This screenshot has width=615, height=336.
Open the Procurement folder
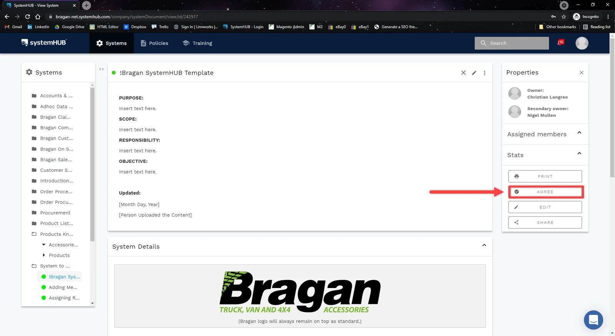(51, 213)
